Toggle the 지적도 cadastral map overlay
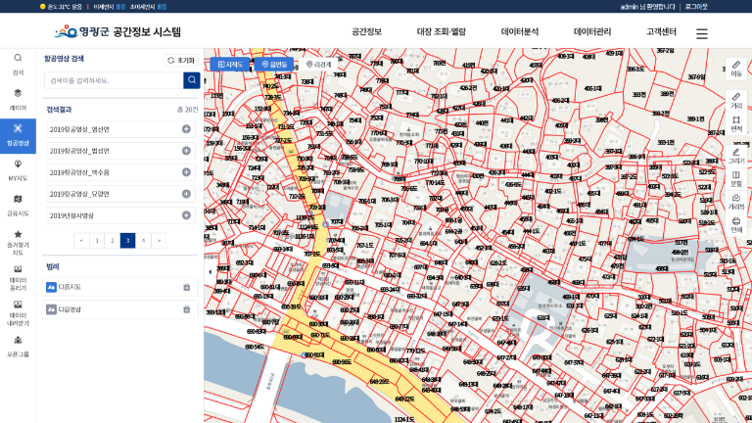The height and width of the screenshot is (423, 752). (229, 65)
